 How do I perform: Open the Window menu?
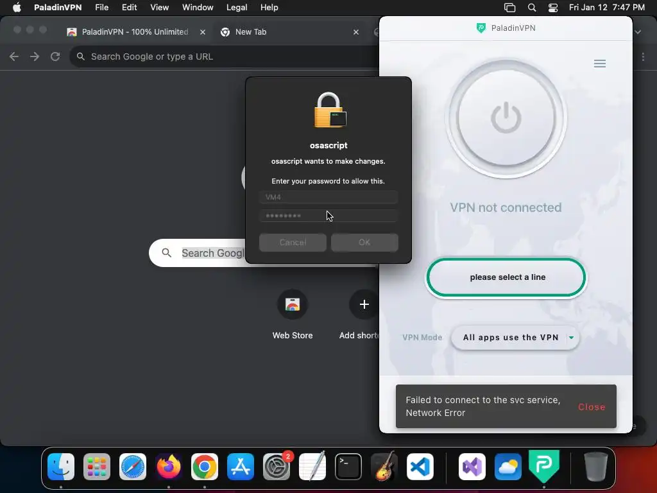[198, 8]
